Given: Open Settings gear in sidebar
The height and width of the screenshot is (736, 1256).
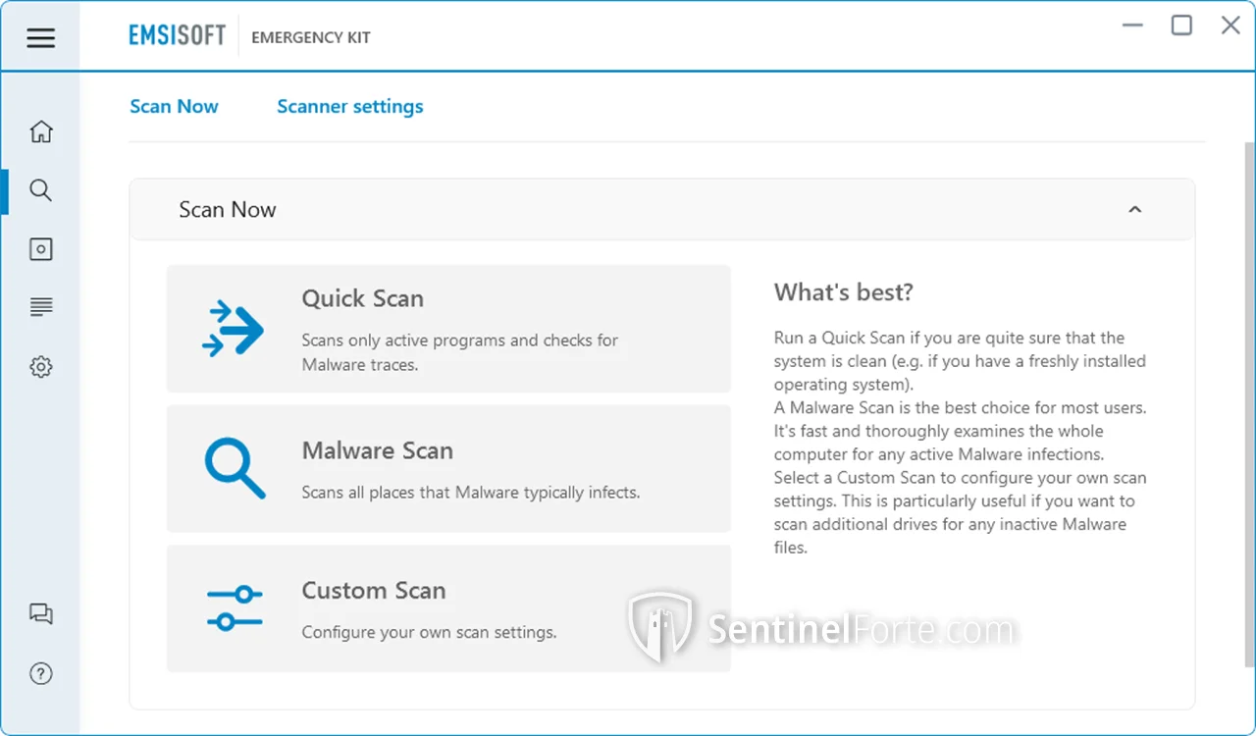Looking at the screenshot, I should (x=40, y=367).
